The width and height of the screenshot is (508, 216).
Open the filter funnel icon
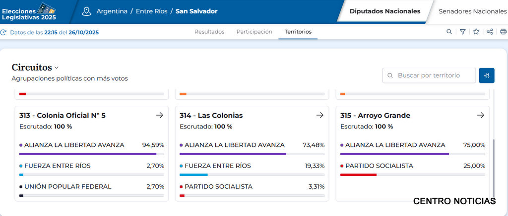click(462, 32)
